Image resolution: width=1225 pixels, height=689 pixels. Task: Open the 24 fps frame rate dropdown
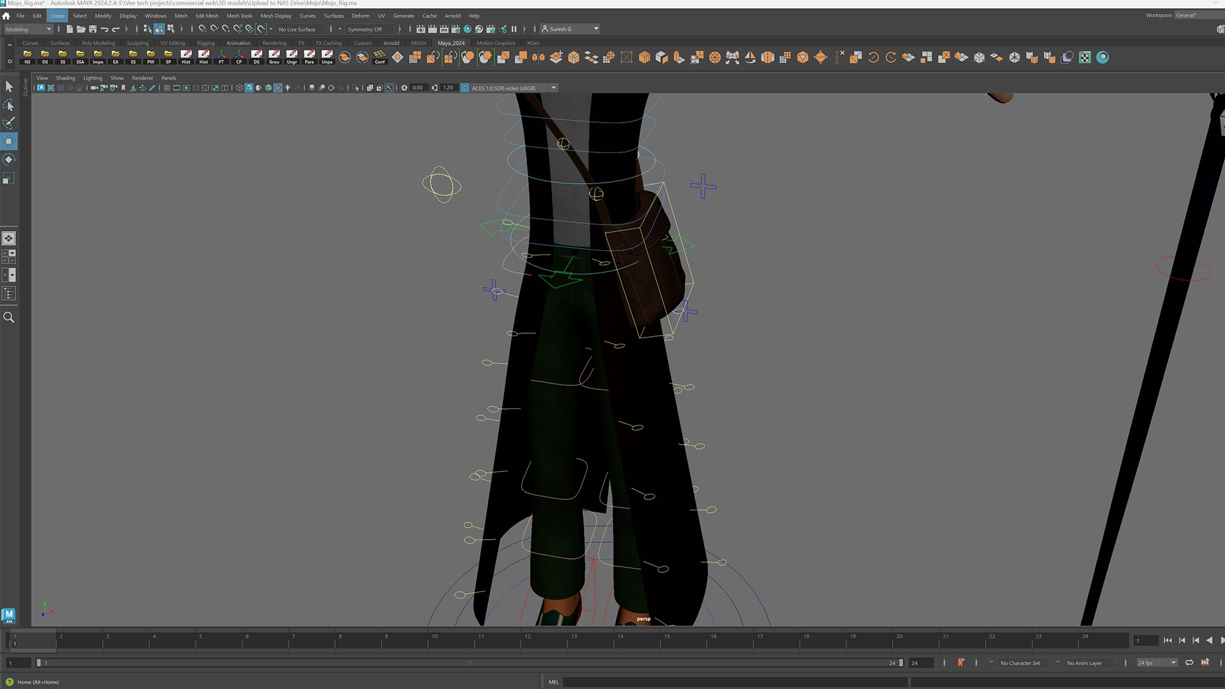coord(1157,663)
